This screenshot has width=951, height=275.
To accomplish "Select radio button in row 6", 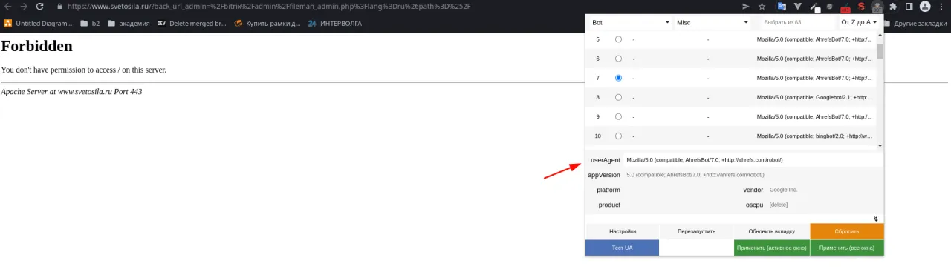I will point(618,58).
